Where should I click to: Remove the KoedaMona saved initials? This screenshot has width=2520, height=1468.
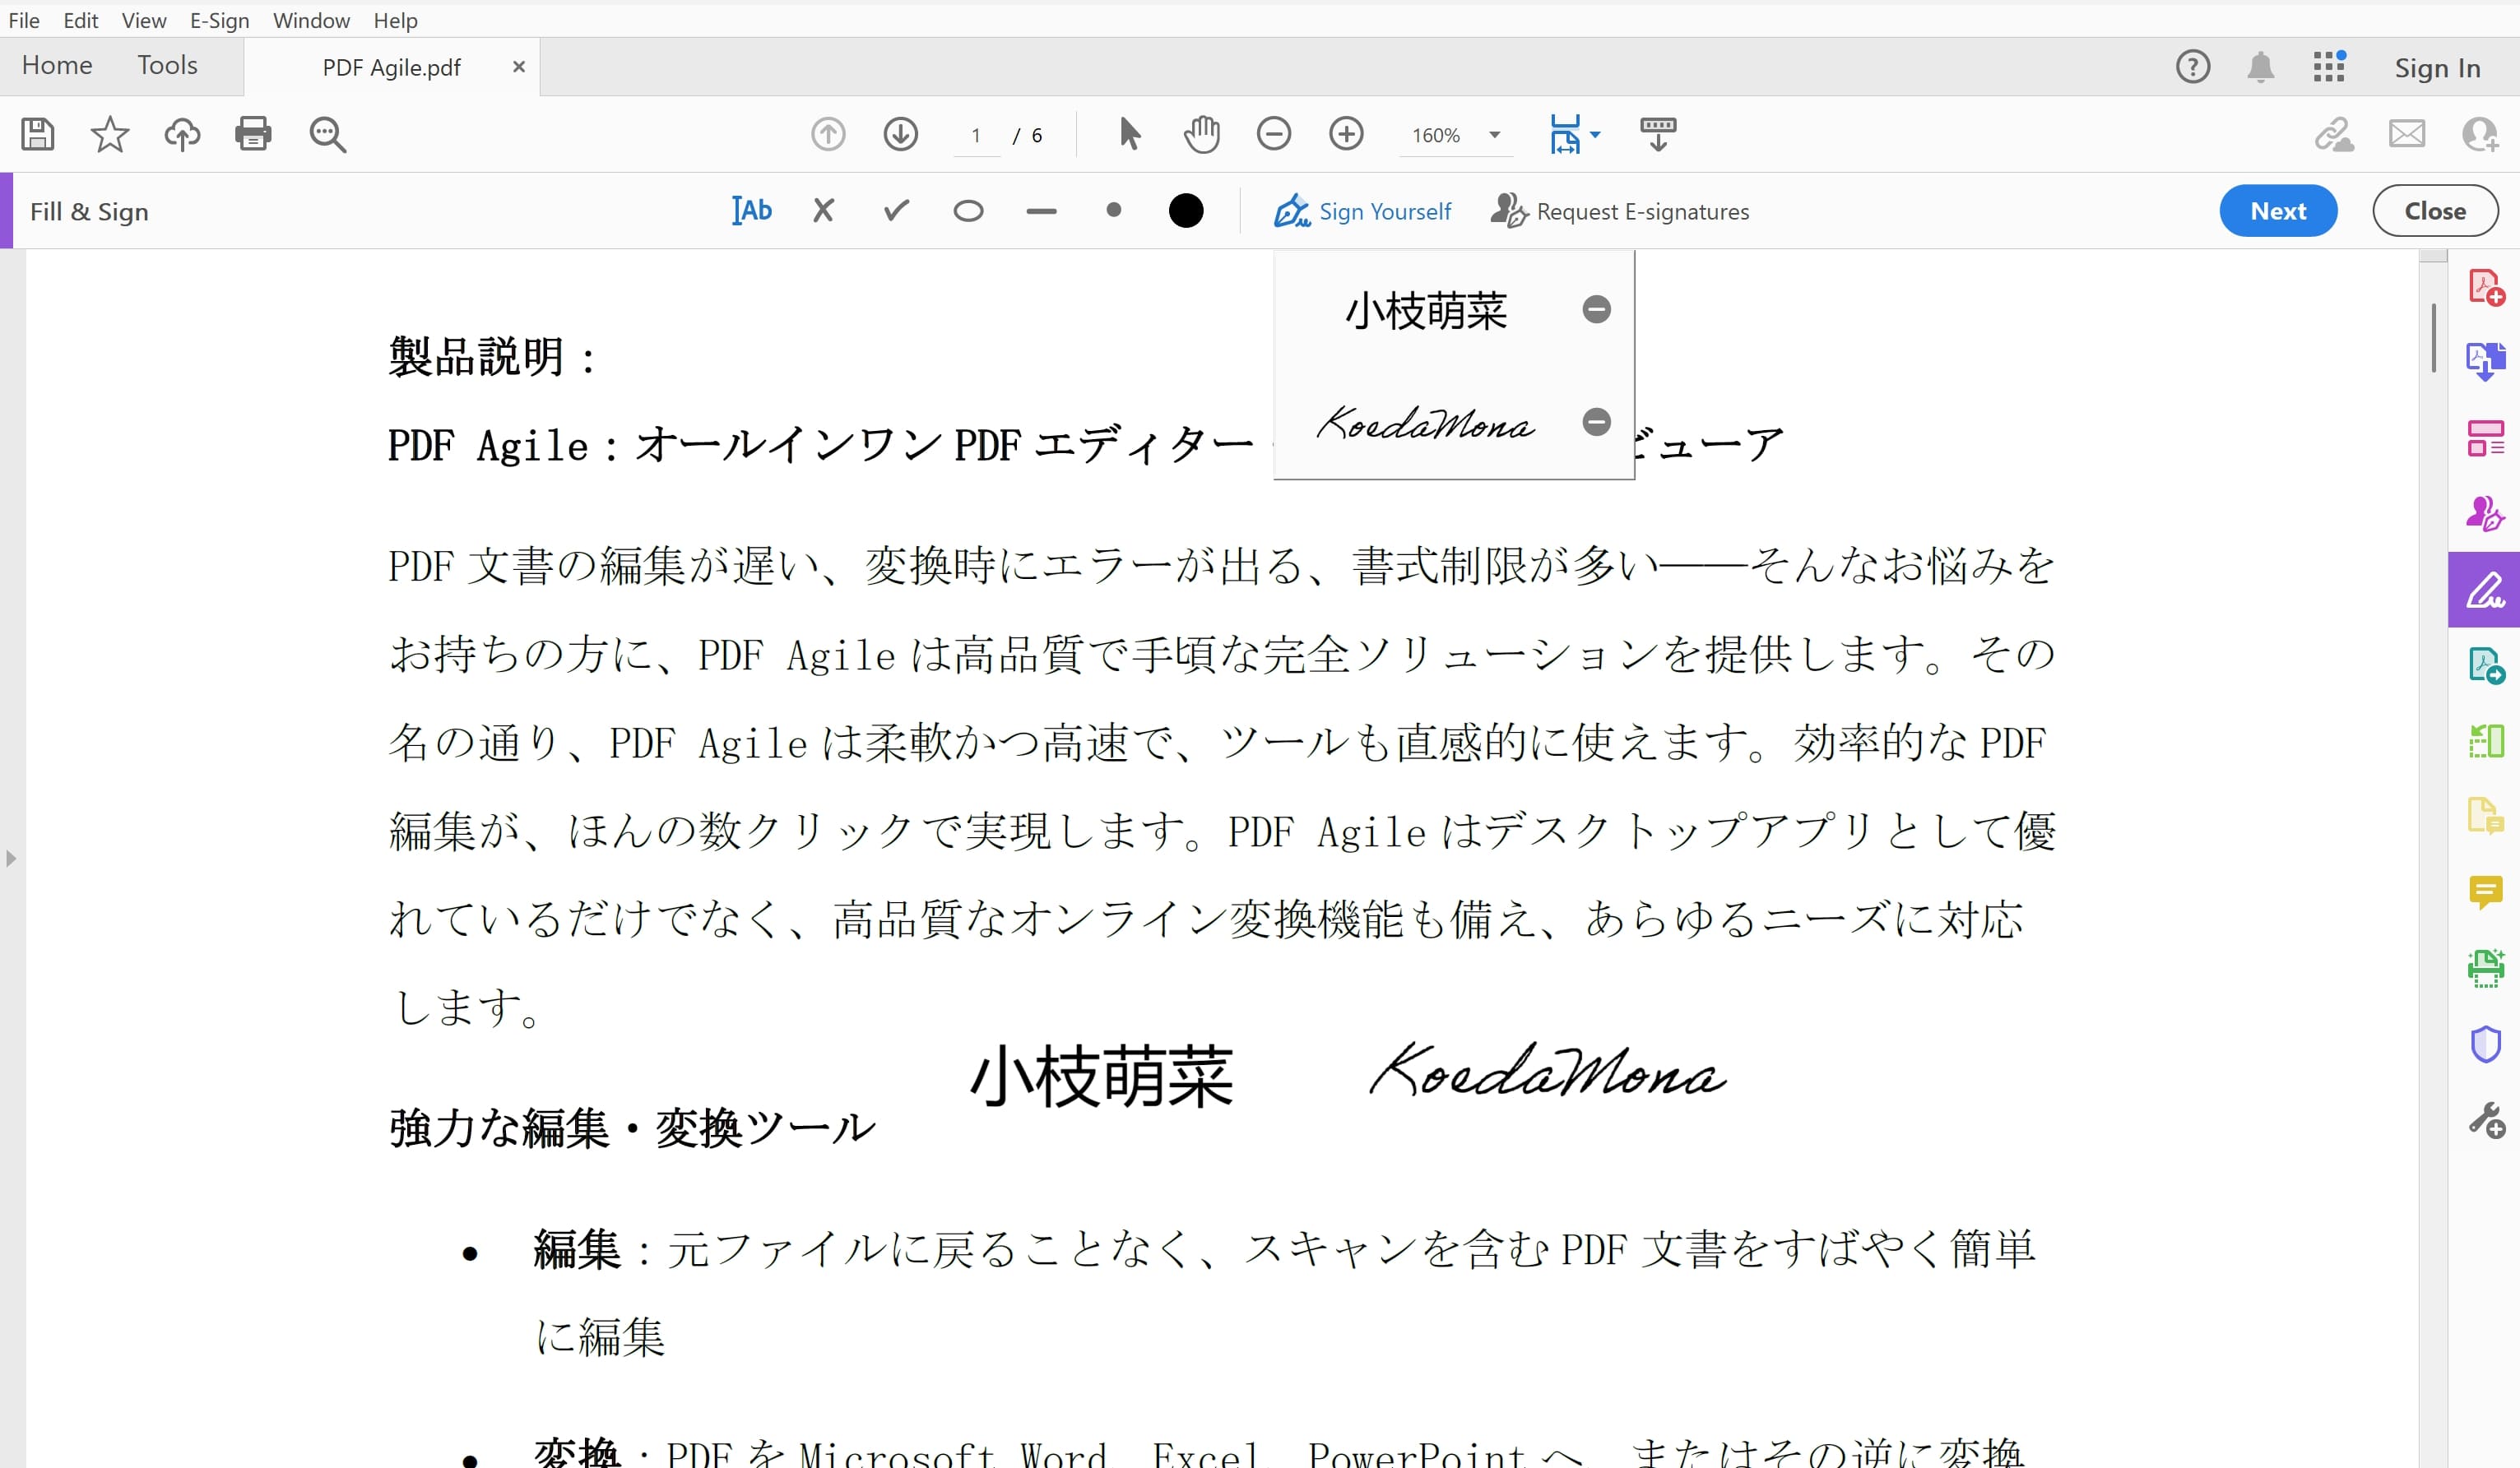click(1596, 422)
